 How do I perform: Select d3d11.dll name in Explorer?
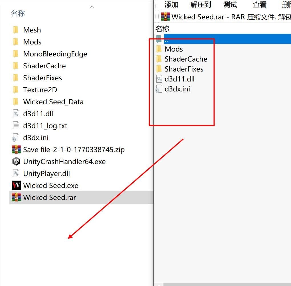[38, 114]
